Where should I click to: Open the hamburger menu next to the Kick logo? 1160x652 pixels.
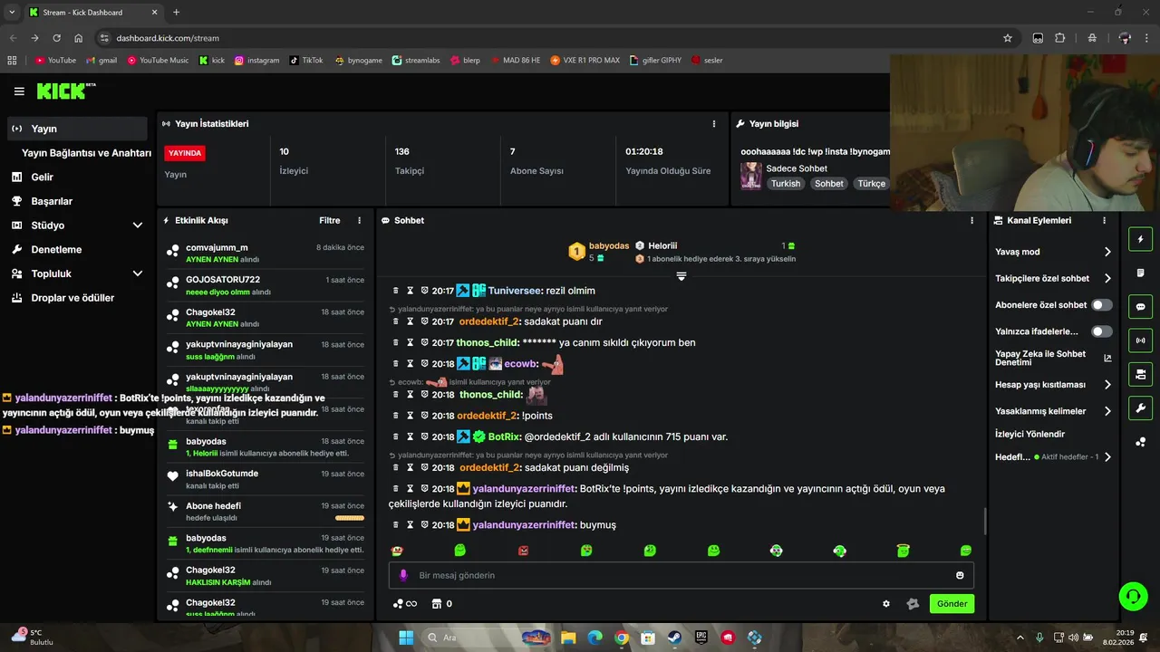coord(19,91)
